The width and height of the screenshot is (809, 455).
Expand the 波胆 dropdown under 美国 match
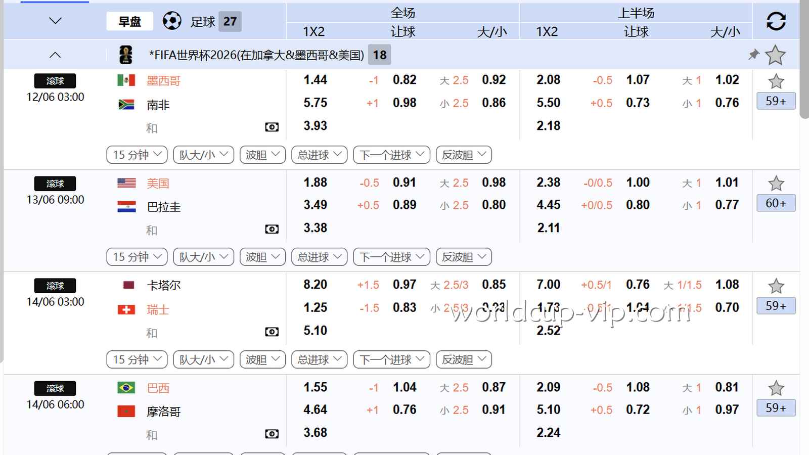coord(262,257)
